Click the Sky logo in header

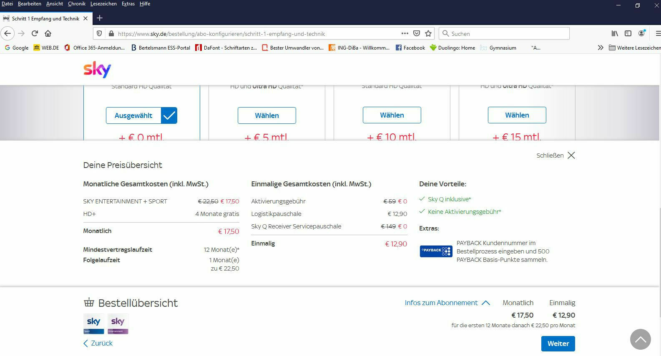[x=97, y=69]
